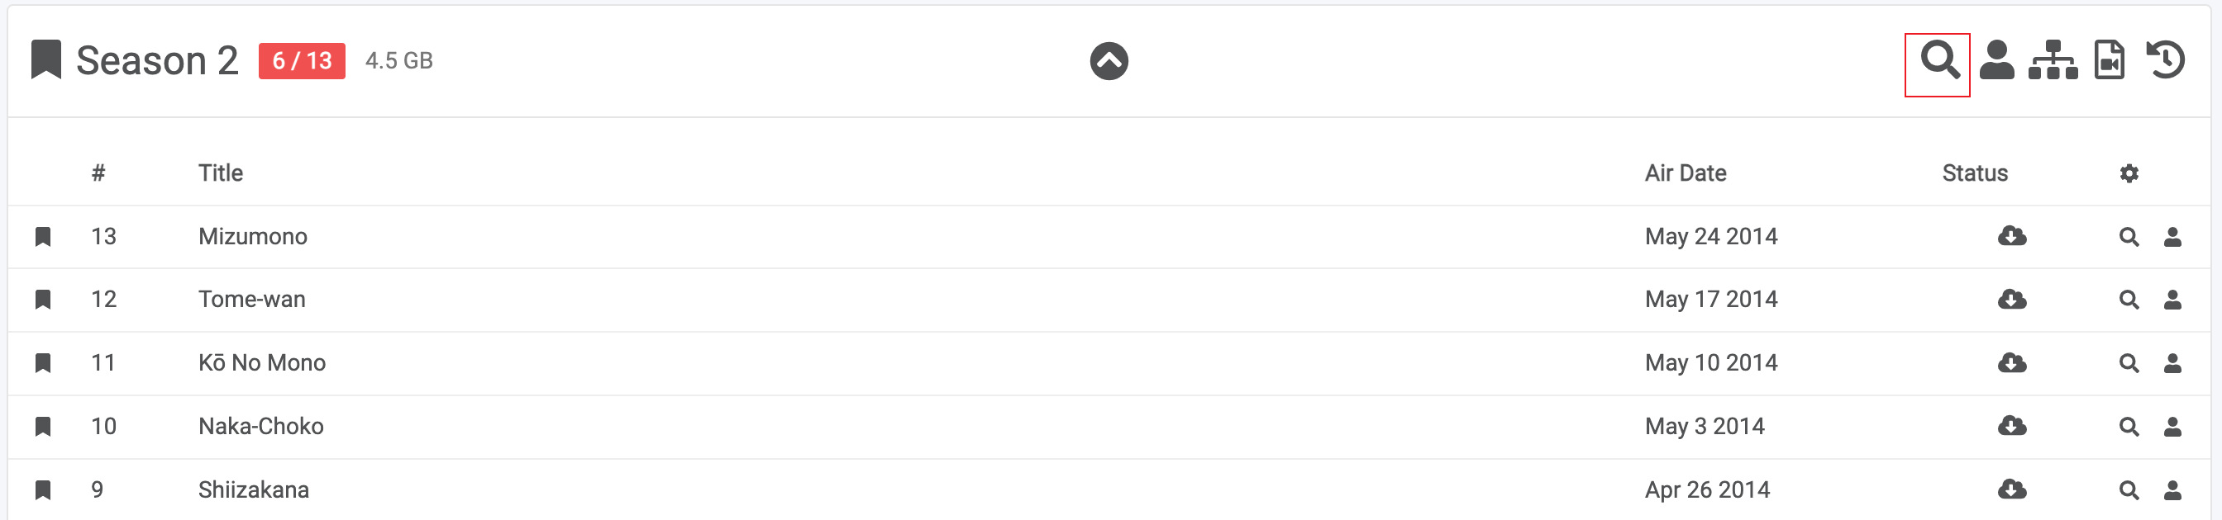Open manage episode files icon
Screen dimensions: 2222x520
(x=2109, y=61)
